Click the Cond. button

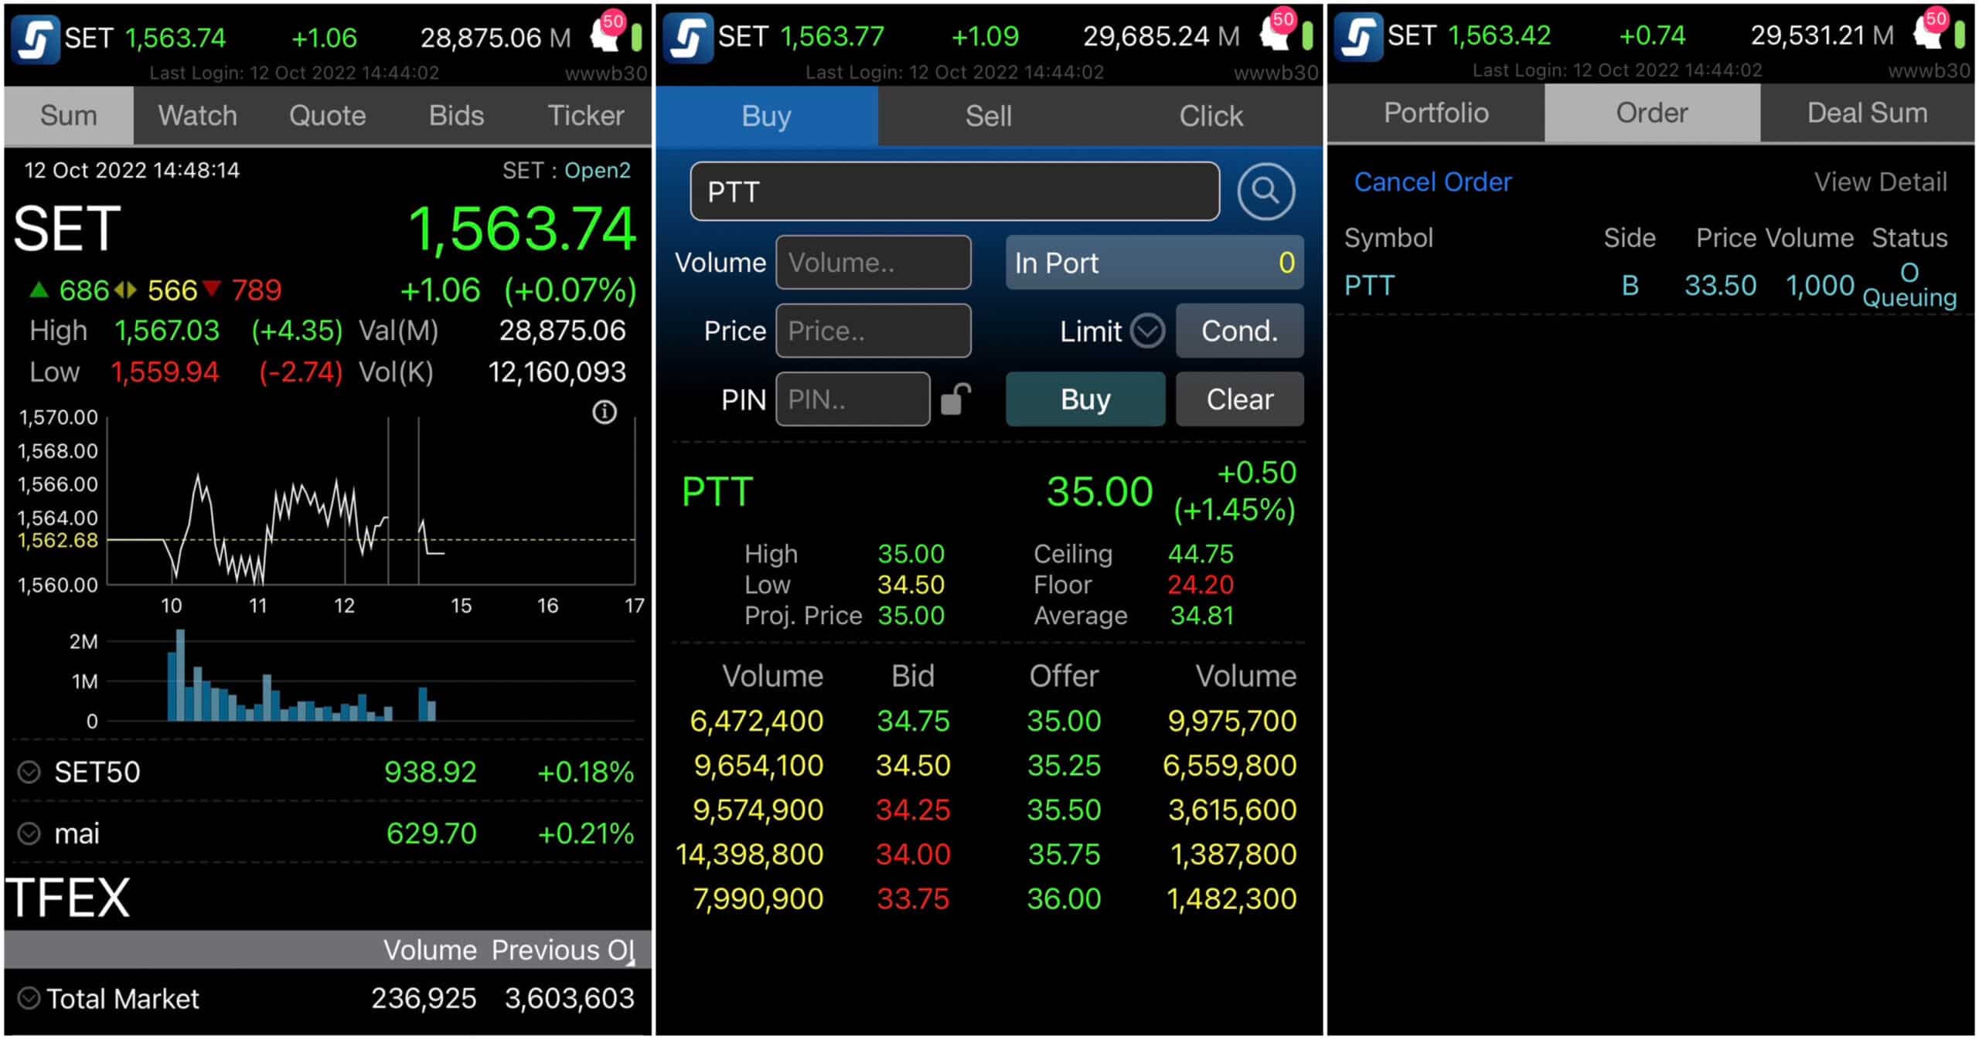[x=1239, y=331]
